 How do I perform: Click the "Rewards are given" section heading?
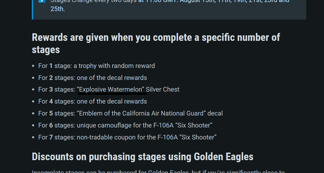click(x=156, y=43)
